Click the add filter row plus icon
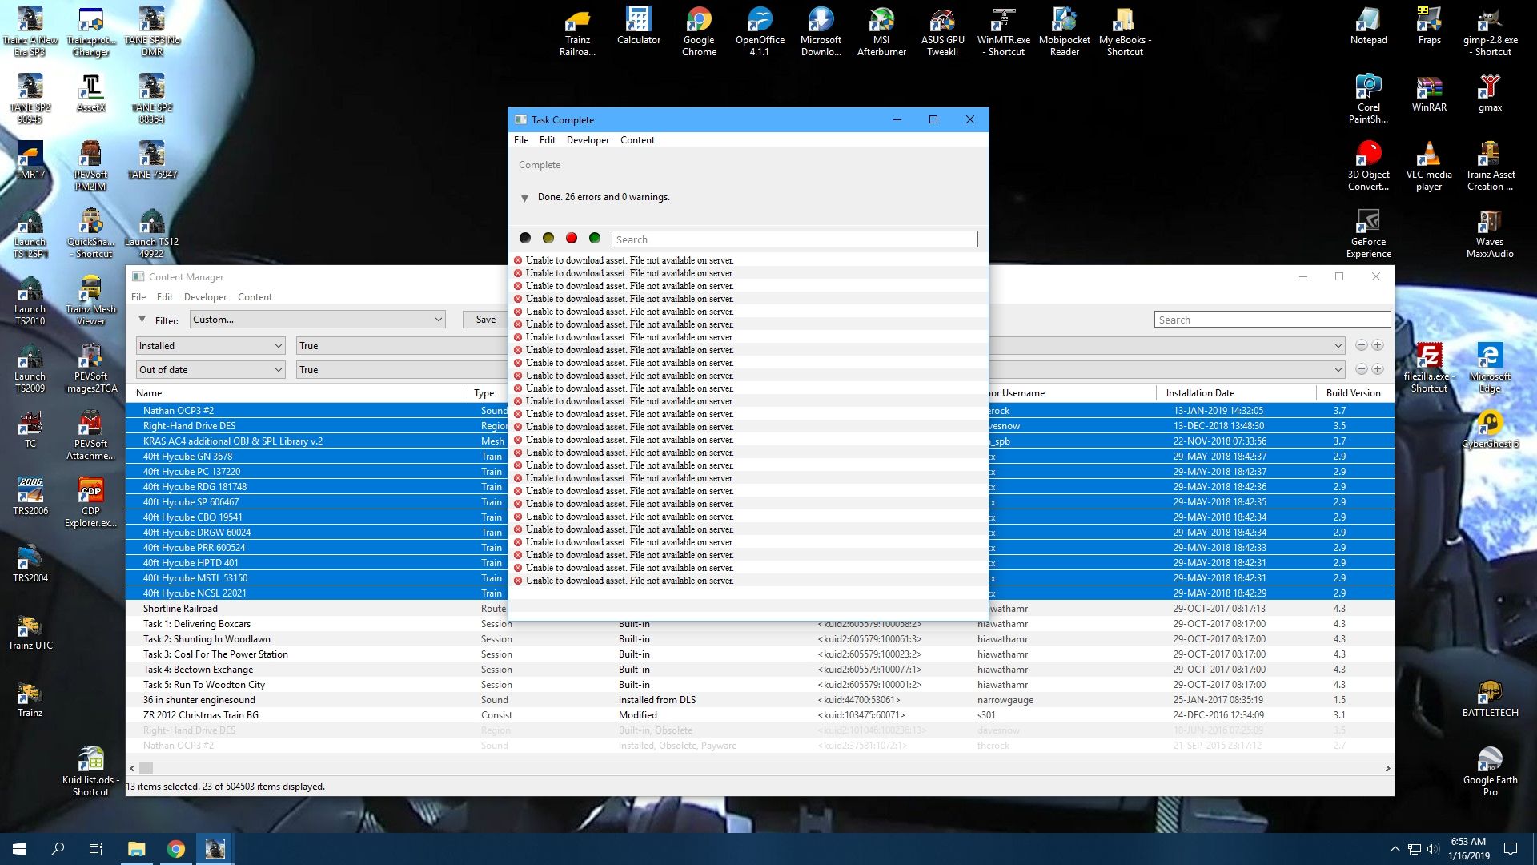Screen dimensions: 1537x865 click(x=1378, y=345)
